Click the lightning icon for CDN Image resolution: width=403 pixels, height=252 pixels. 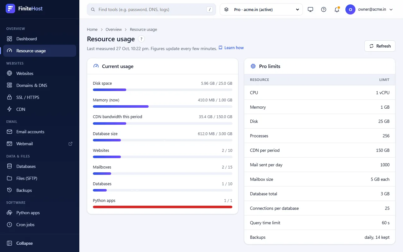pyautogui.click(x=10, y=109)
